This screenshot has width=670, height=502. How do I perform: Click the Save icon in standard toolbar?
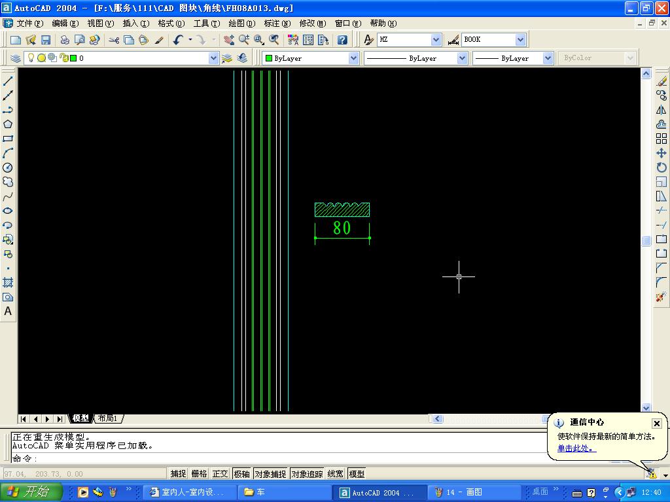46,40
